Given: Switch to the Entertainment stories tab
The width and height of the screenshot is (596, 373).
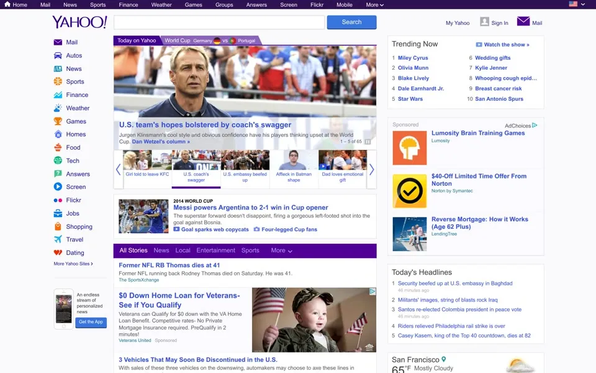Looking at the screenshot, I should coord(216,251).
